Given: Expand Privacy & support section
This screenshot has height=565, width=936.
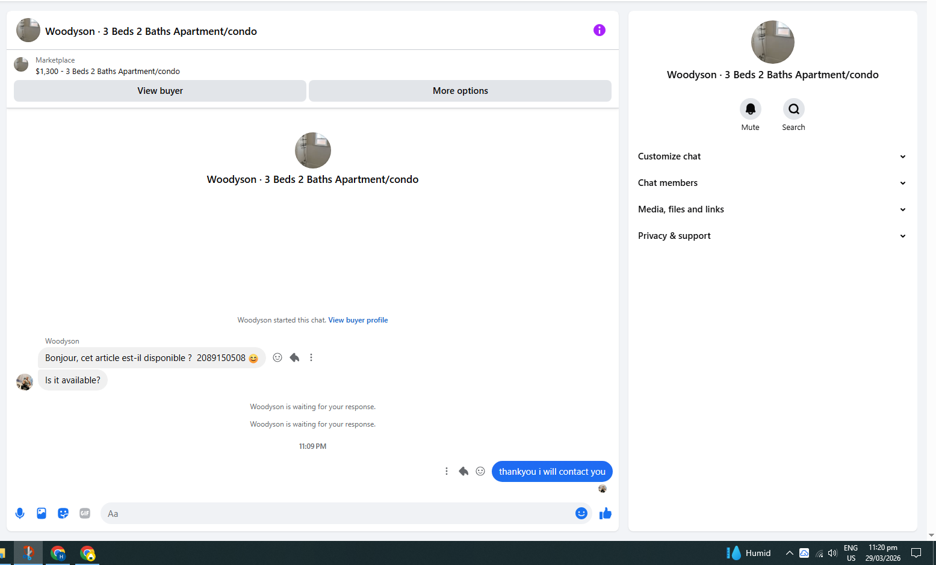Looking at the screenshot, I should pyautogui.click(x=772, y=236).
